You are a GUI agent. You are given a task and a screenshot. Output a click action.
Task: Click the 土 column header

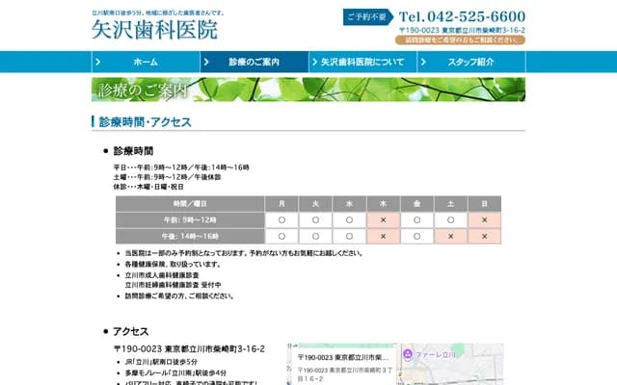coord(451,204)
